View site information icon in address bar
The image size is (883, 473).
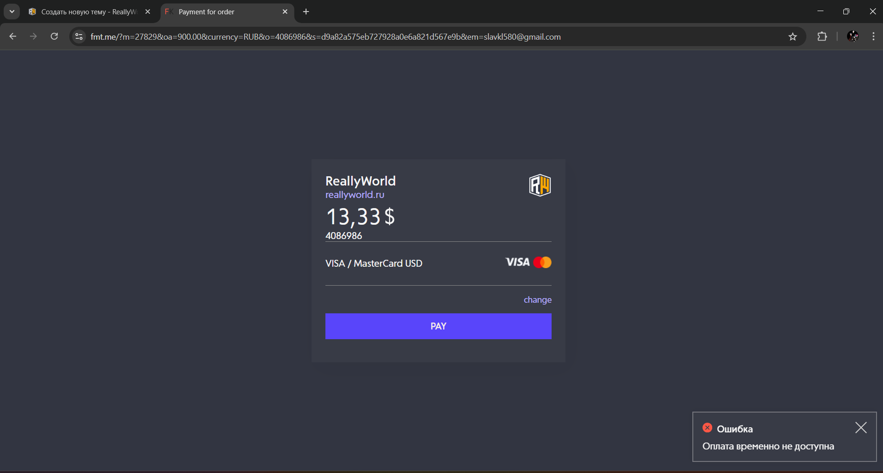[79, 36]
